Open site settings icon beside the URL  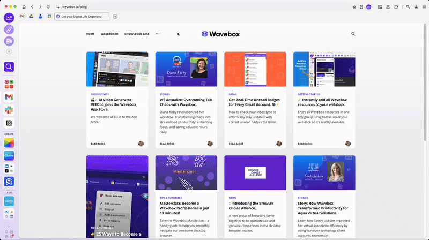tap(58, 7)
